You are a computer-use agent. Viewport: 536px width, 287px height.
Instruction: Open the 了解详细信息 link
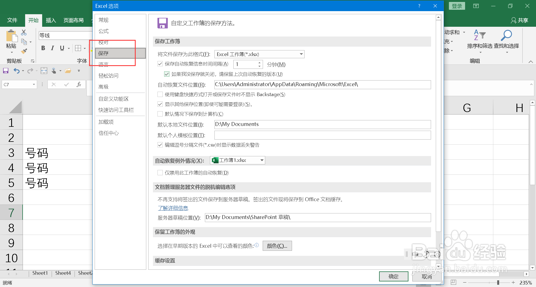click(173, 208)
